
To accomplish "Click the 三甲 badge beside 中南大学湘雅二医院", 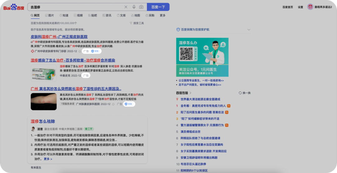I will tap(89, 129).
